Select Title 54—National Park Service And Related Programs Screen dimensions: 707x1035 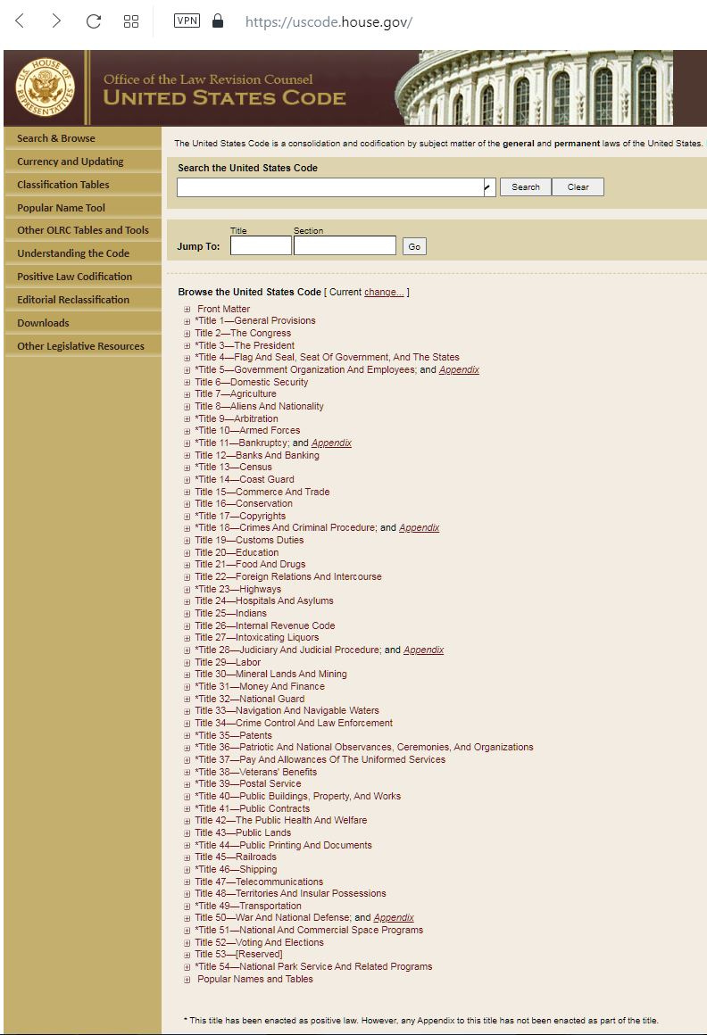coord(313,966)
